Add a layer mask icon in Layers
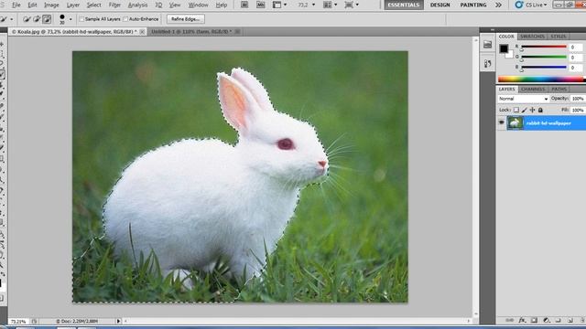 [534, 321]
